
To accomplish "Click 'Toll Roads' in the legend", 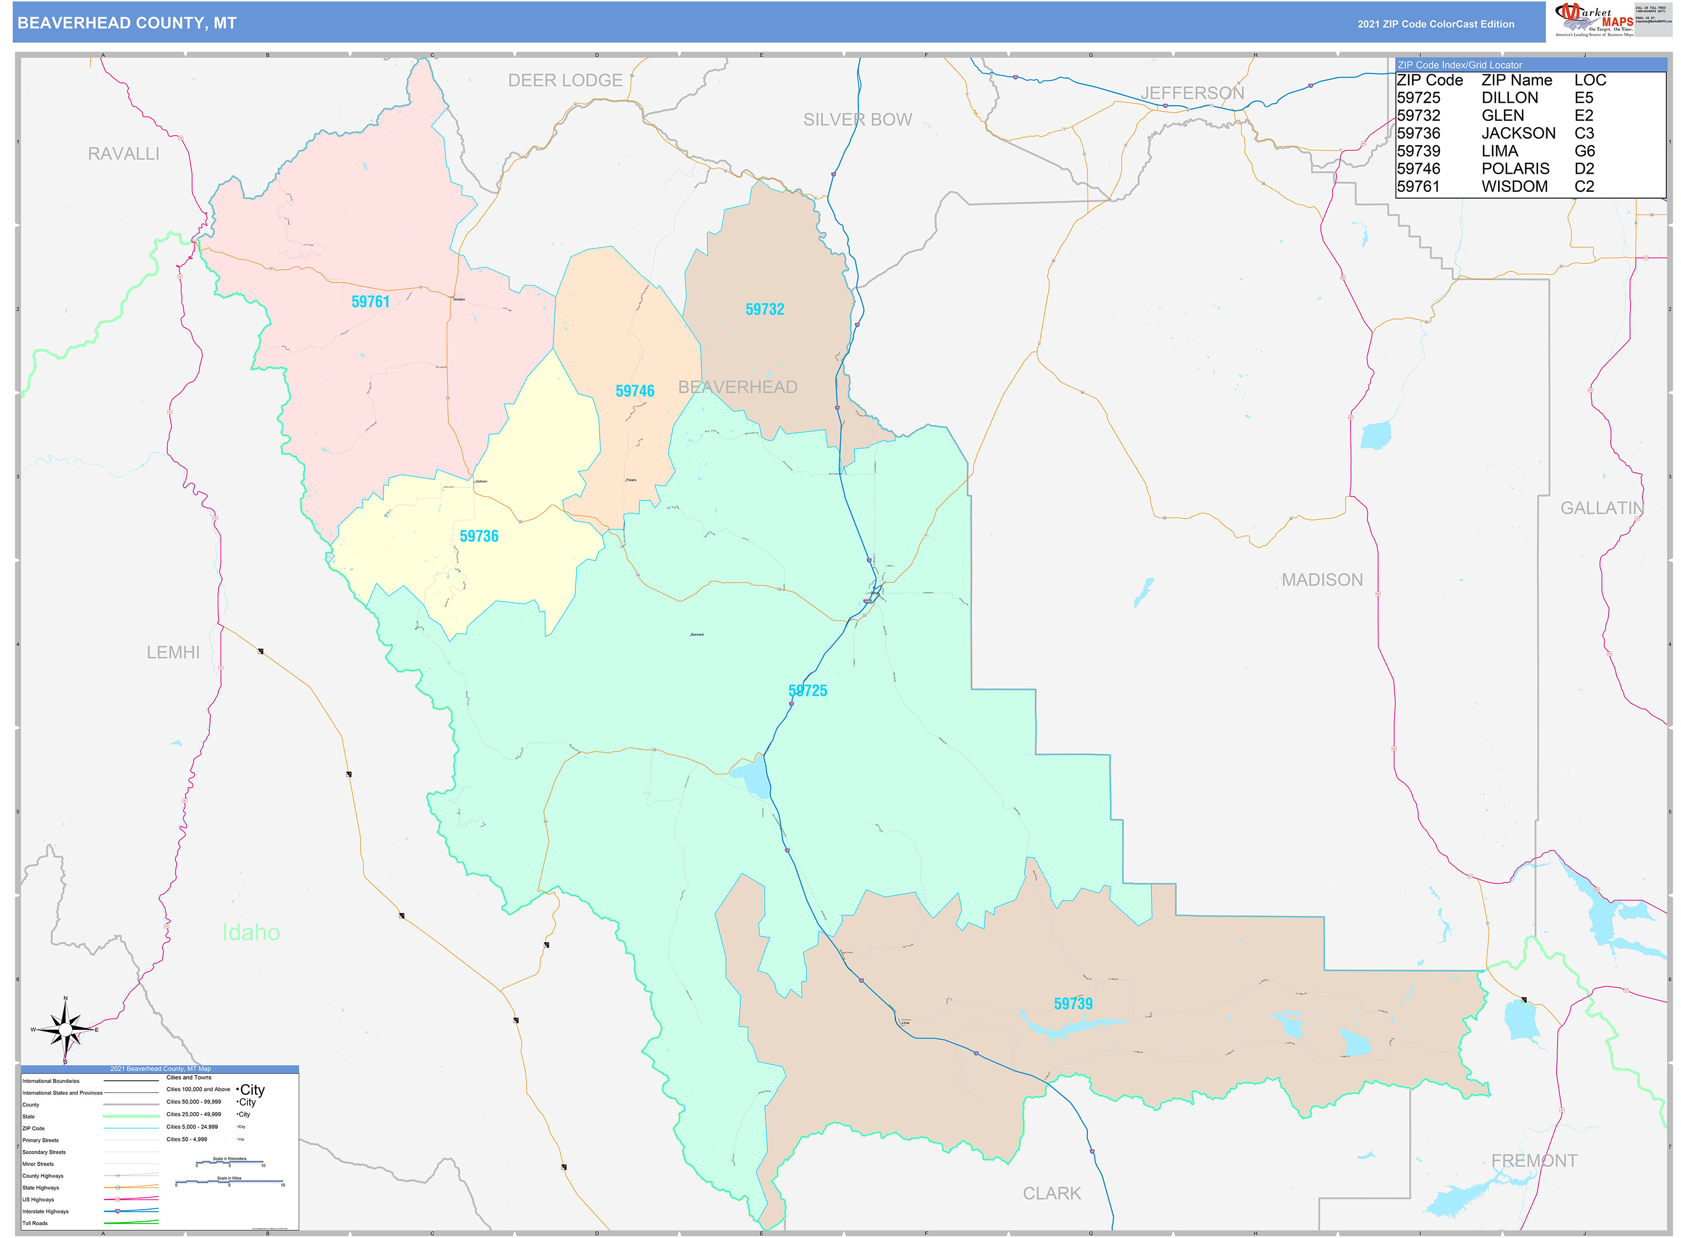I will [x=34, y=1224].
